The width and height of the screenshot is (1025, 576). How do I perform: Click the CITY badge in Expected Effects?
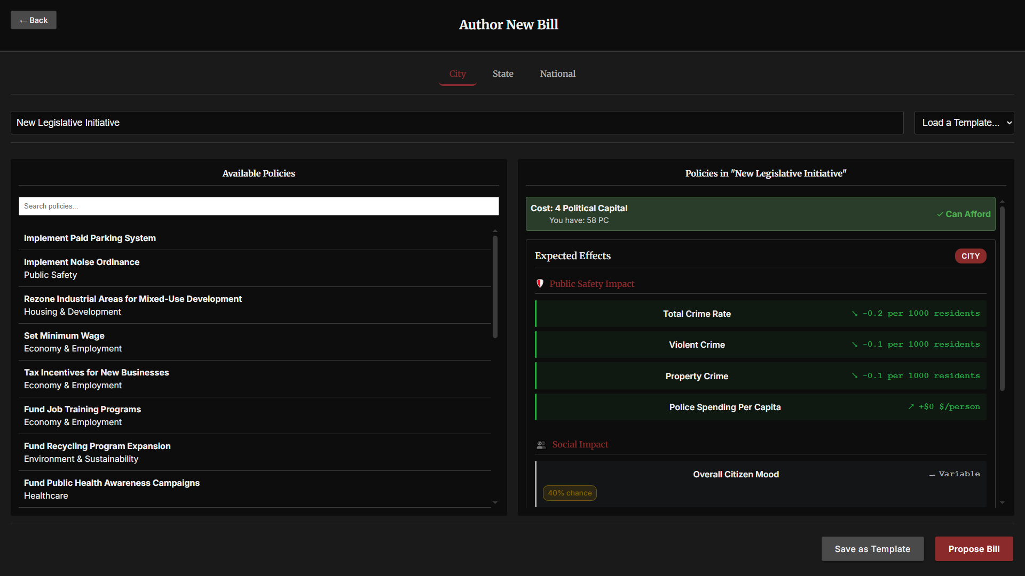[970, 256]
